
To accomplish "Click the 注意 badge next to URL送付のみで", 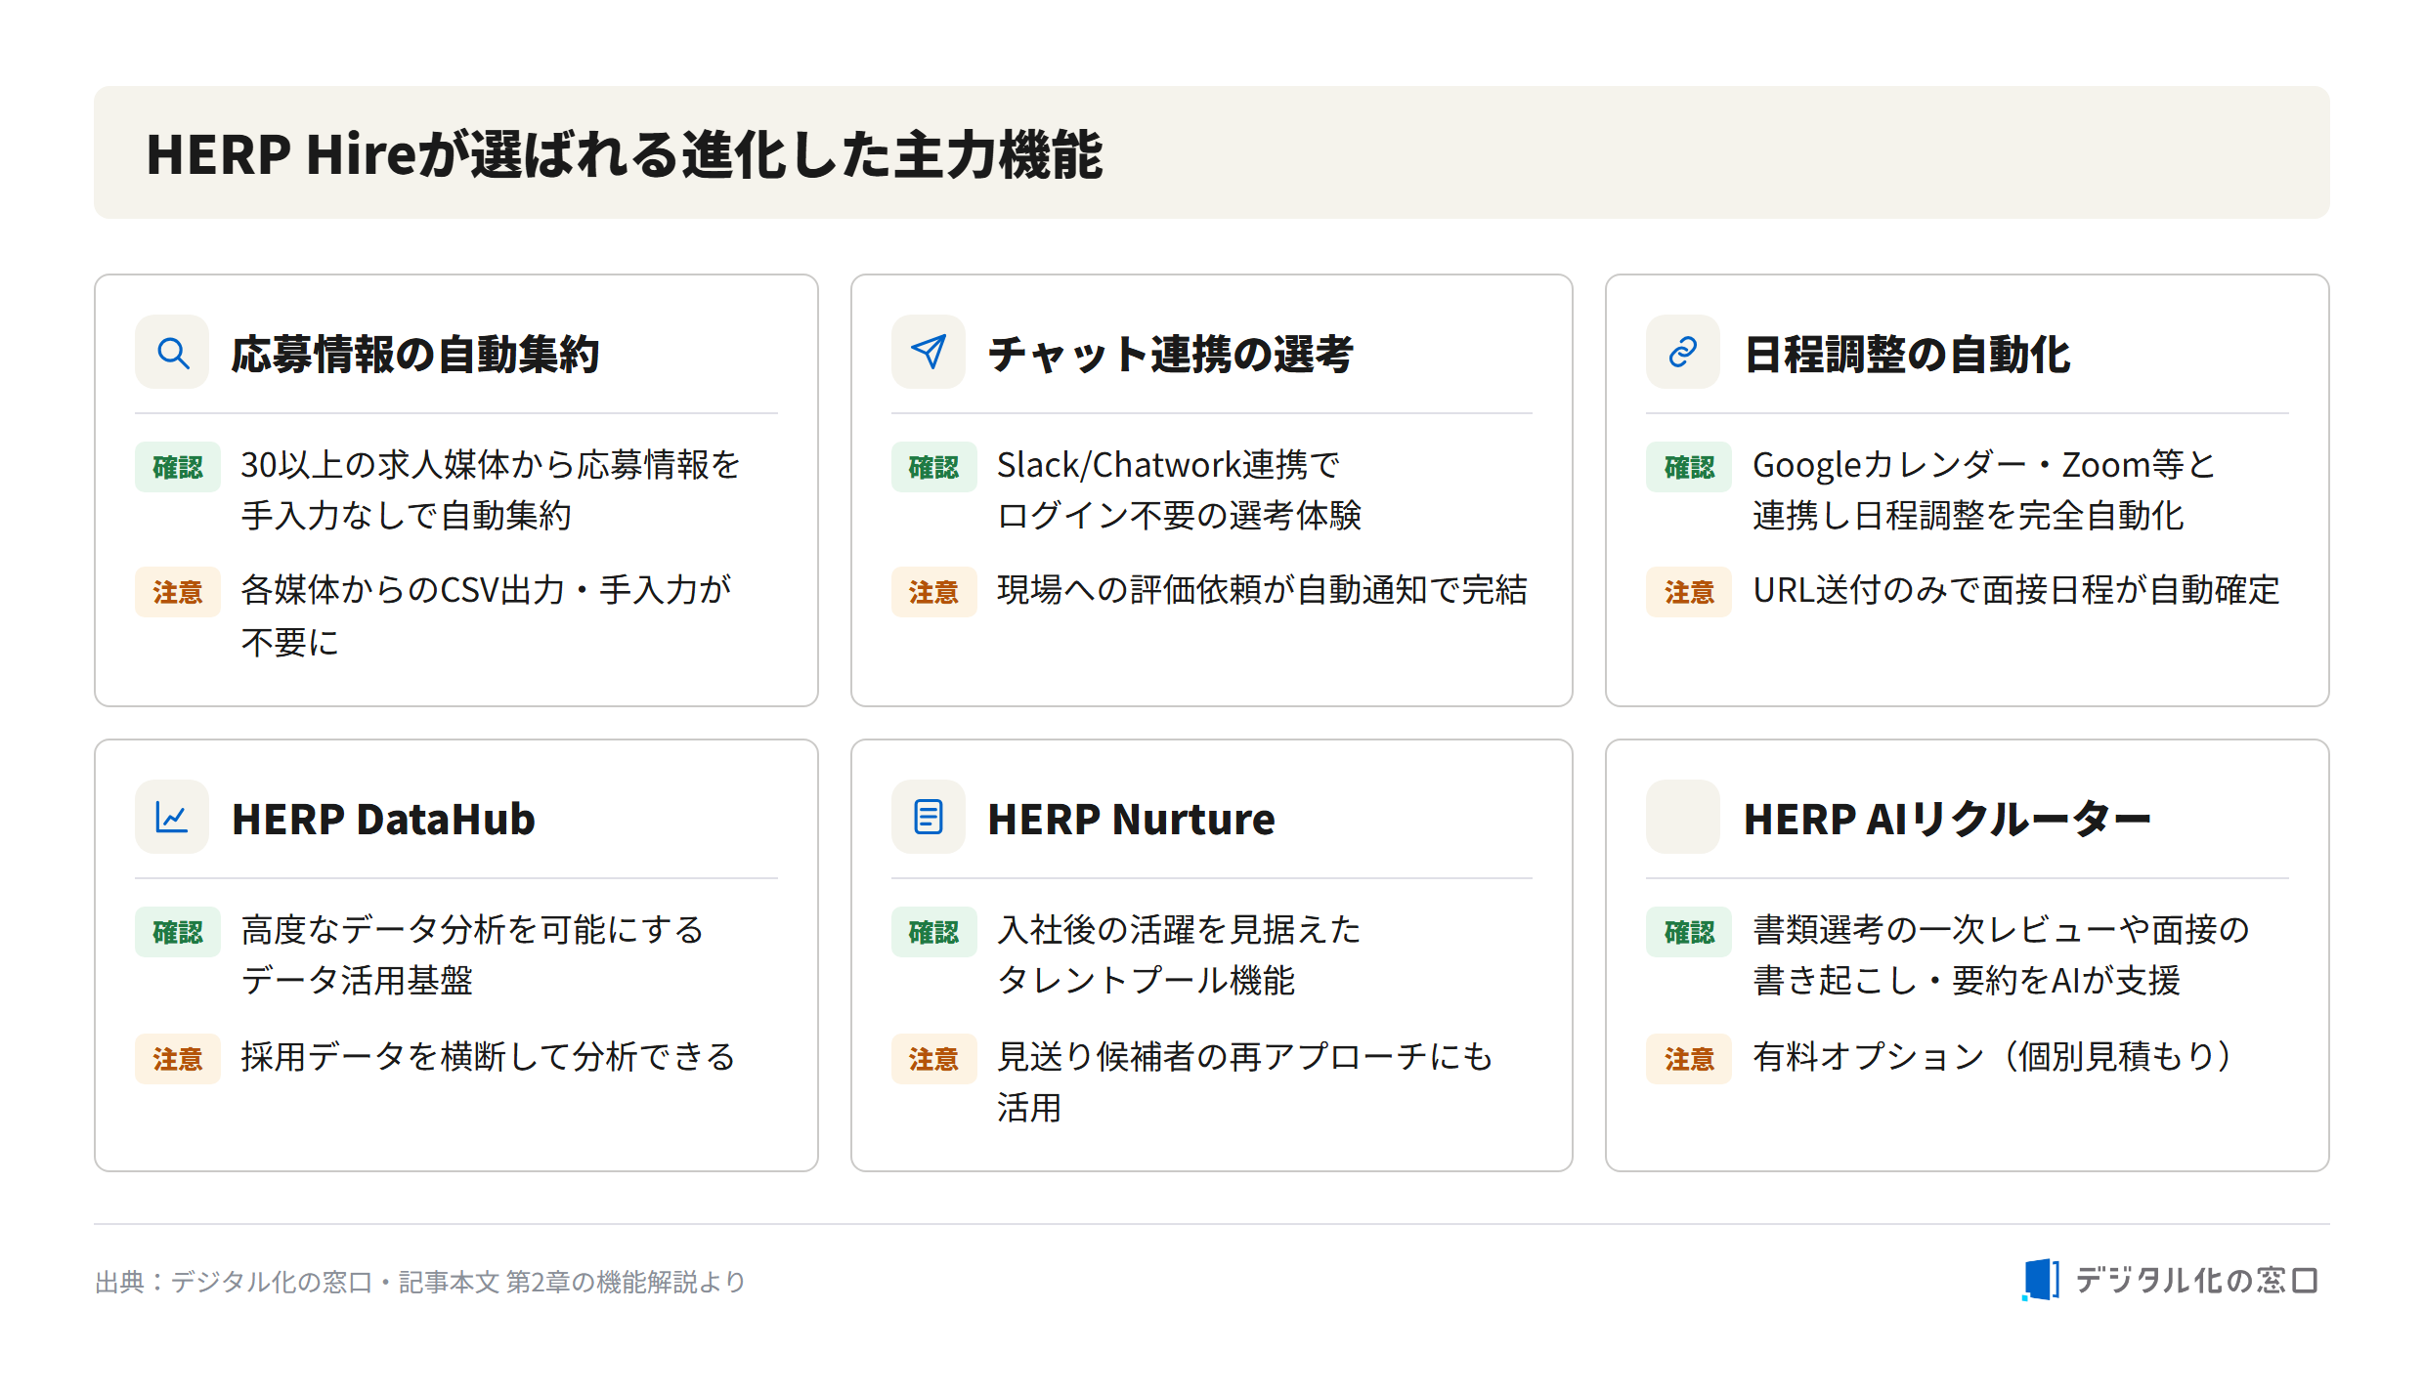I will 1689,592.
